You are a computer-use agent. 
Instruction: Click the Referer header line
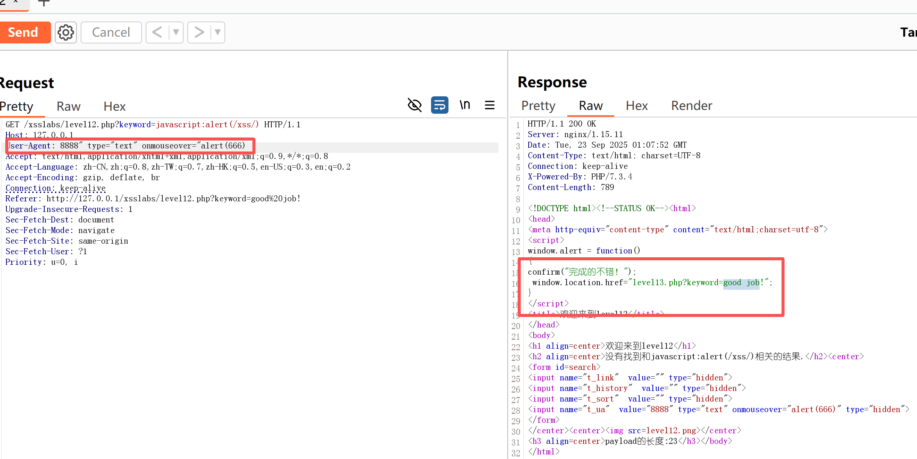[153, 199]
